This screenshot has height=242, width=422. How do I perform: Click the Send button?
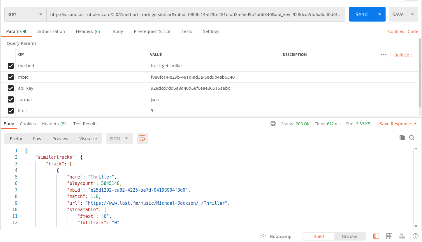click(x=361, y=14)
